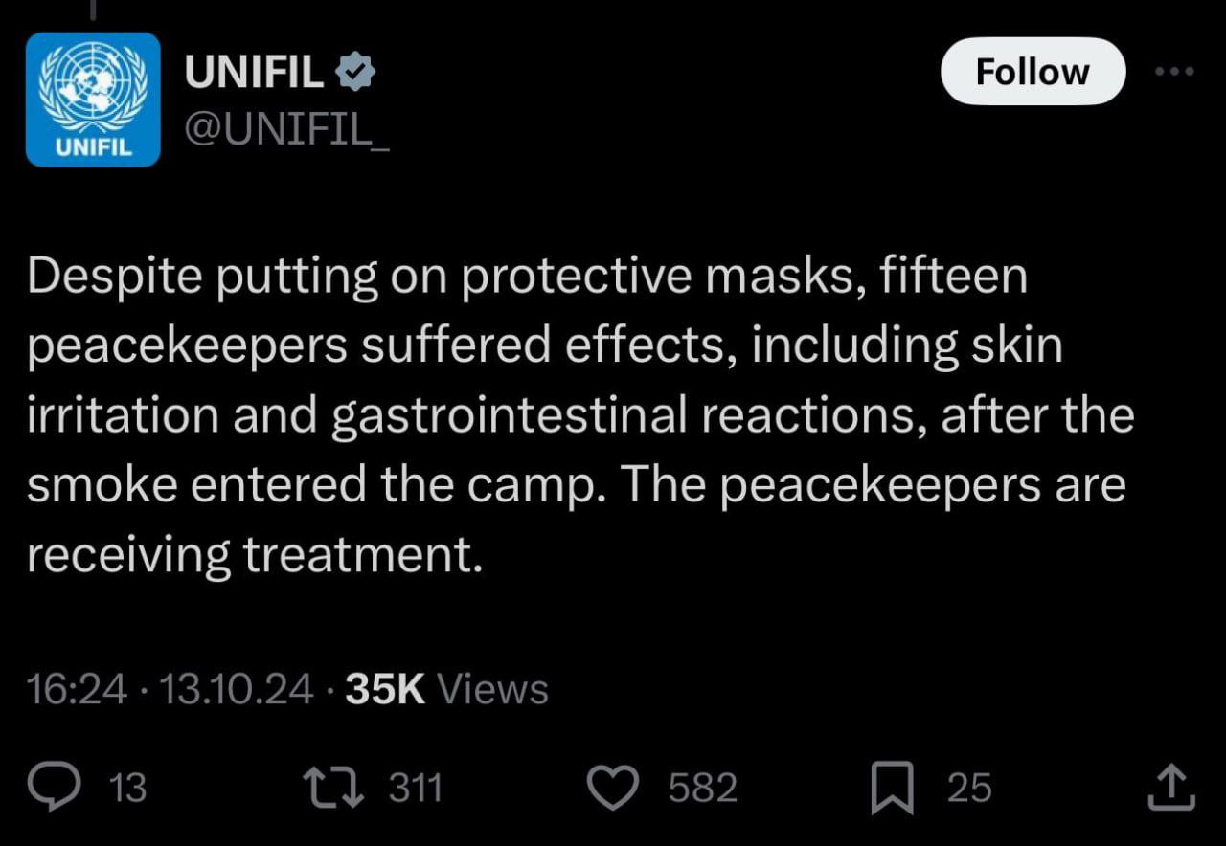The width and height of the screenshot is (1226, 846).
Task: Click the reply count showing 13
Action: (x=128, y=789)
